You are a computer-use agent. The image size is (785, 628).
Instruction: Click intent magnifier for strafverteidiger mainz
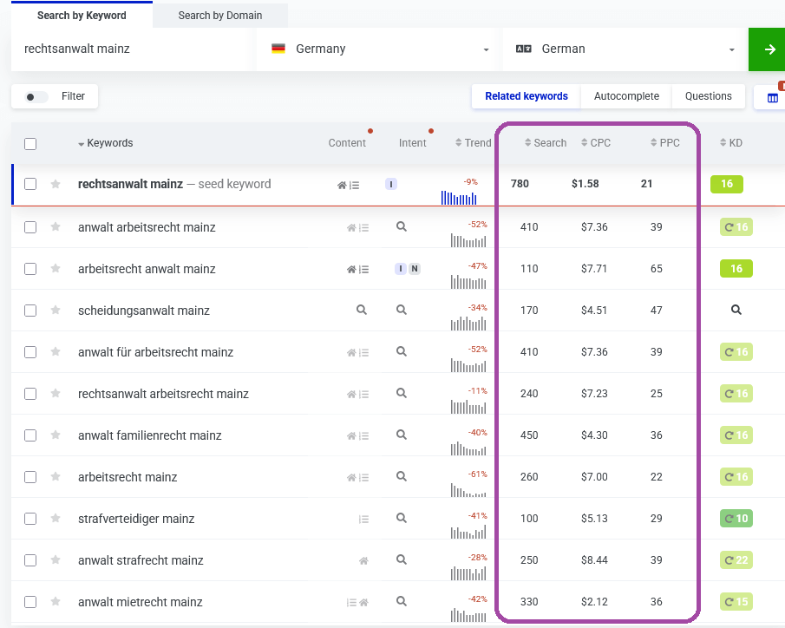point(401,517)
